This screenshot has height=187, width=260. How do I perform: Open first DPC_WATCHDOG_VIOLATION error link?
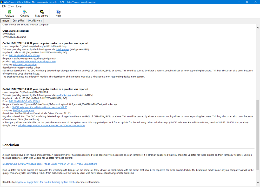[x=24, y=56]
